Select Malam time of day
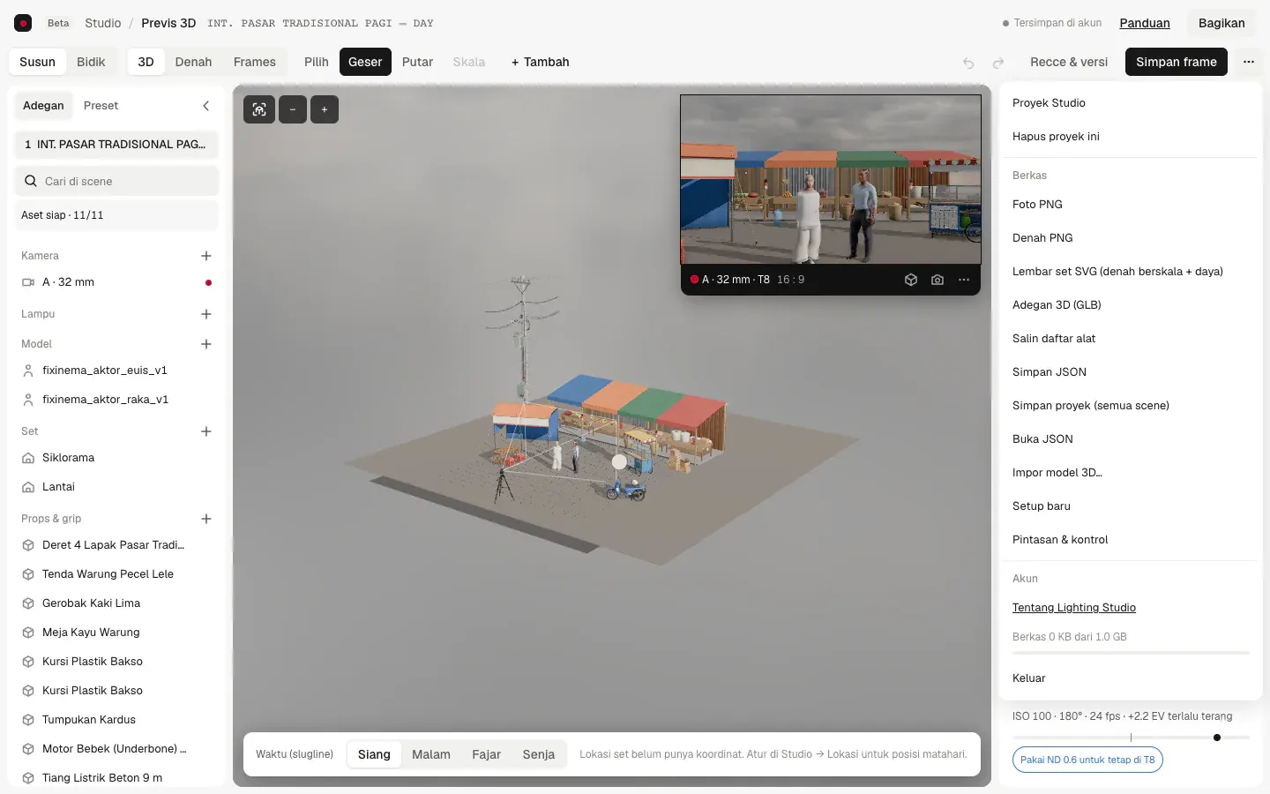1270x794 pixels. click(x=431, y=754)
